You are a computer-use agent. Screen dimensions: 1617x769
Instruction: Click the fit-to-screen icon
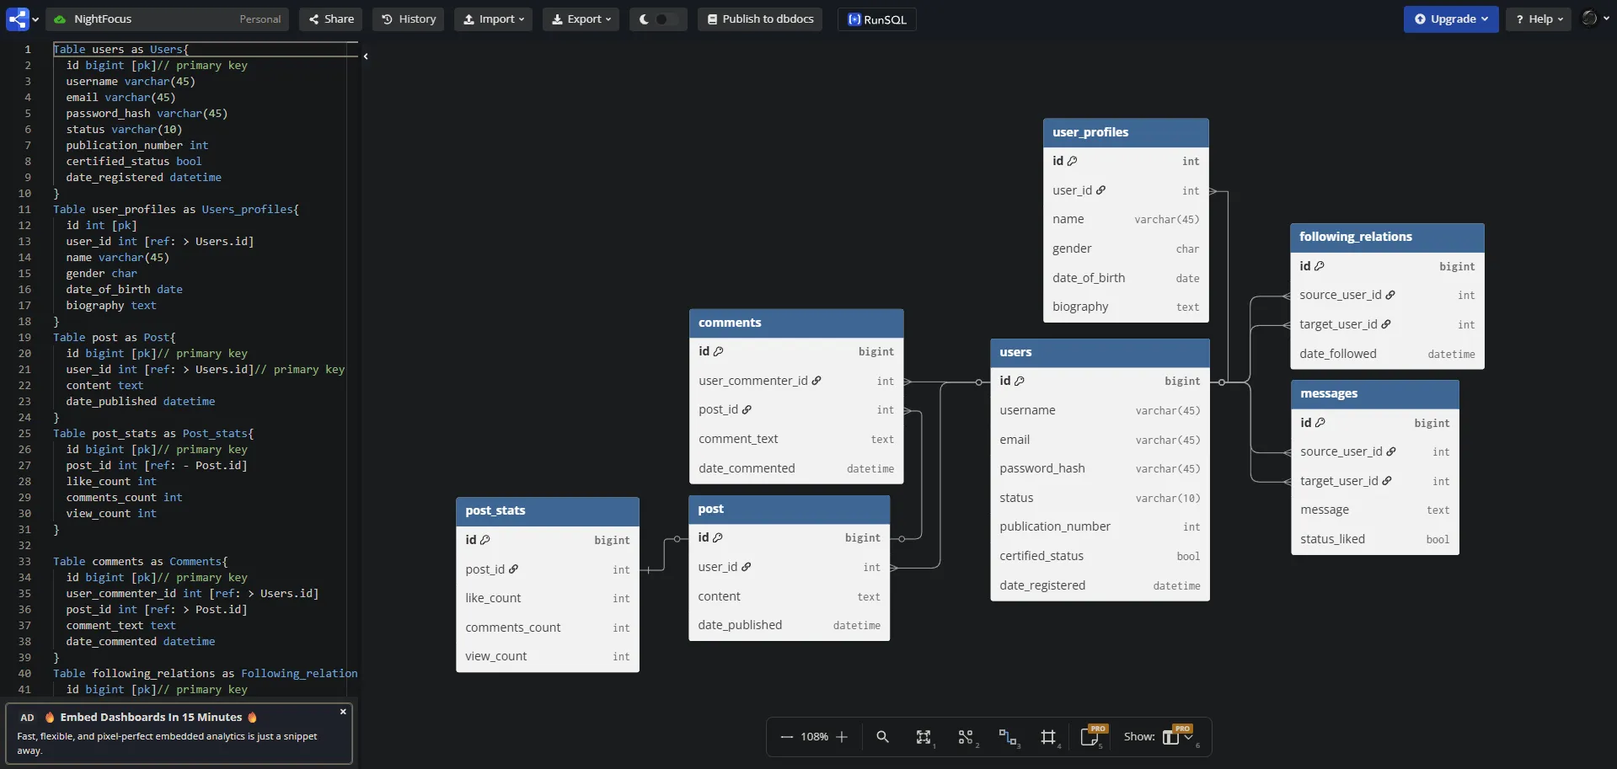[x=924, y=737]
